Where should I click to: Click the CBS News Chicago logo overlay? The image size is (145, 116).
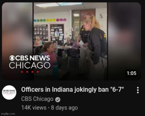30,64
